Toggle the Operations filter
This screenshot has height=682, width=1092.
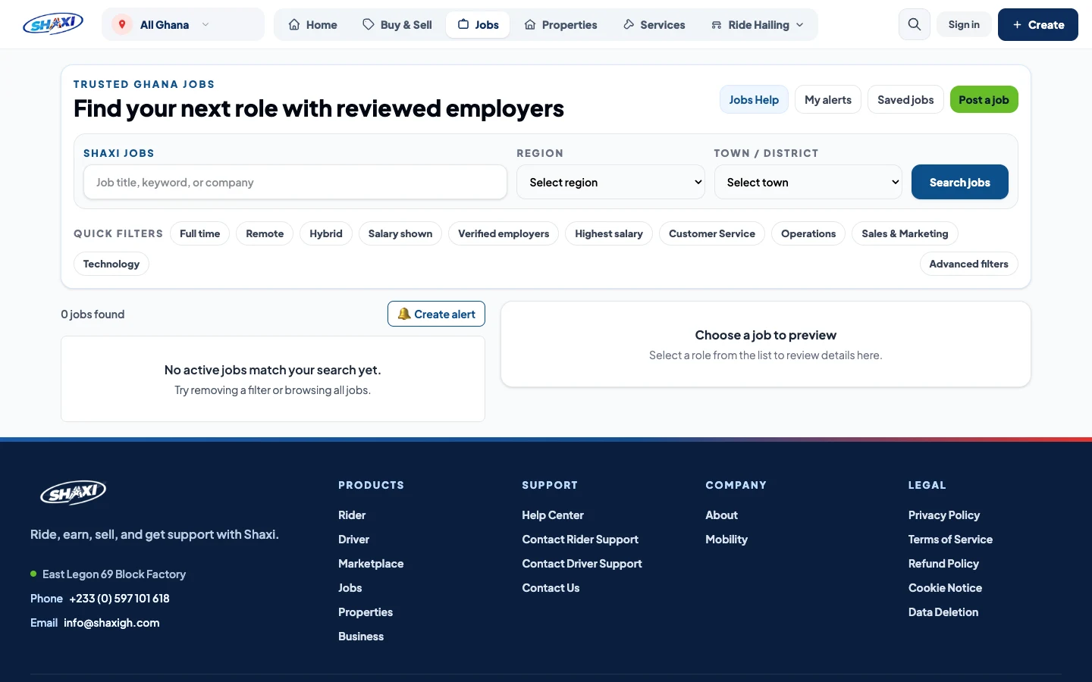coord(808,233)
